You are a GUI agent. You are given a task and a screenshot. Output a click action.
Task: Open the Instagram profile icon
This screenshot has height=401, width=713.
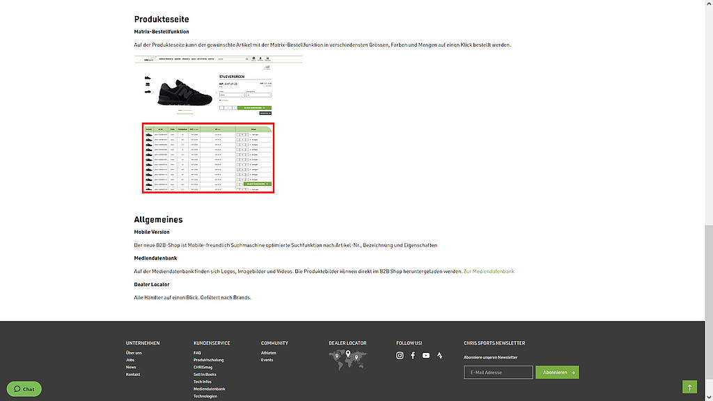[x=400, y=356]
